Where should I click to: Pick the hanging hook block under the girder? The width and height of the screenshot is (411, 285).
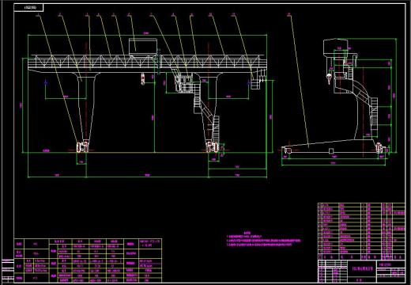[143, 79]
